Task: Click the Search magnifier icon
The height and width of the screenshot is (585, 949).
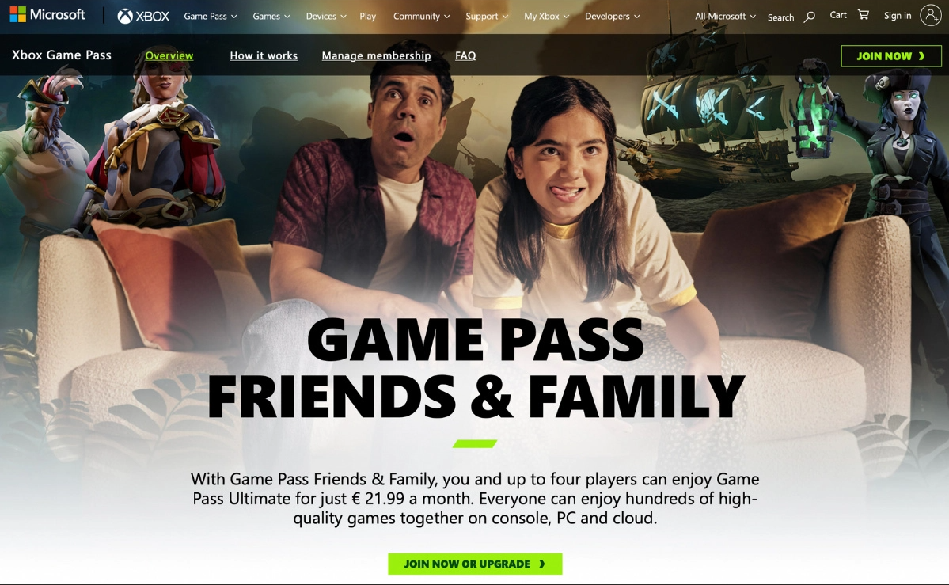Action: 809,17
